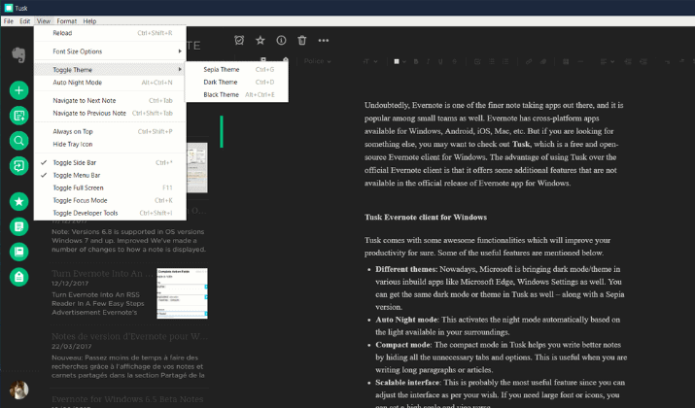Show note info icon
The height and width of the screenshot is (408, 695).
(281, 40)
